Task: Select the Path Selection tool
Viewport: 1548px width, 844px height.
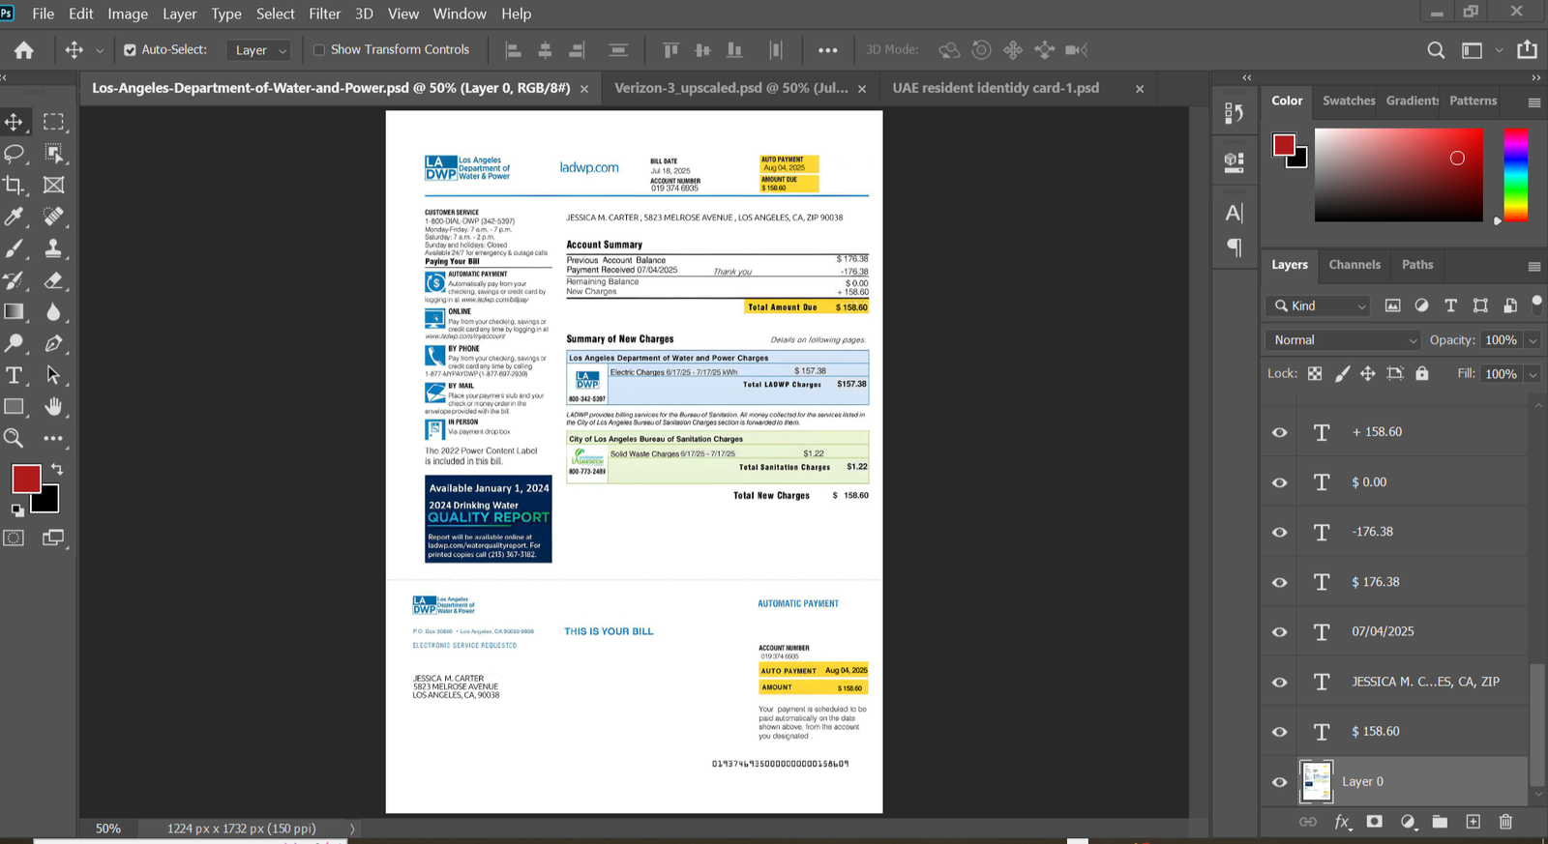Action: pos(53,375)
